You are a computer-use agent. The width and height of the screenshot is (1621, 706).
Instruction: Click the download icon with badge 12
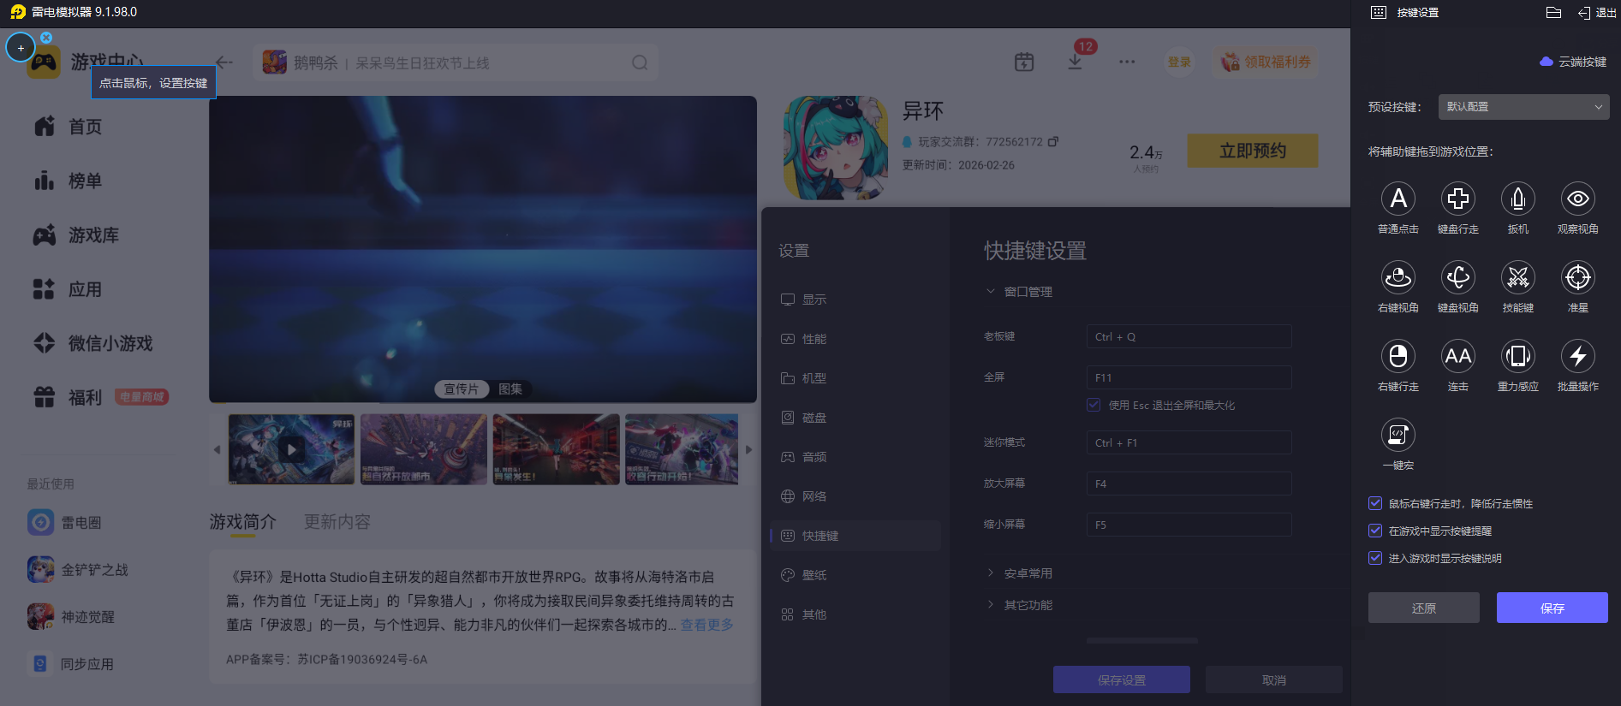[1075, 62]
